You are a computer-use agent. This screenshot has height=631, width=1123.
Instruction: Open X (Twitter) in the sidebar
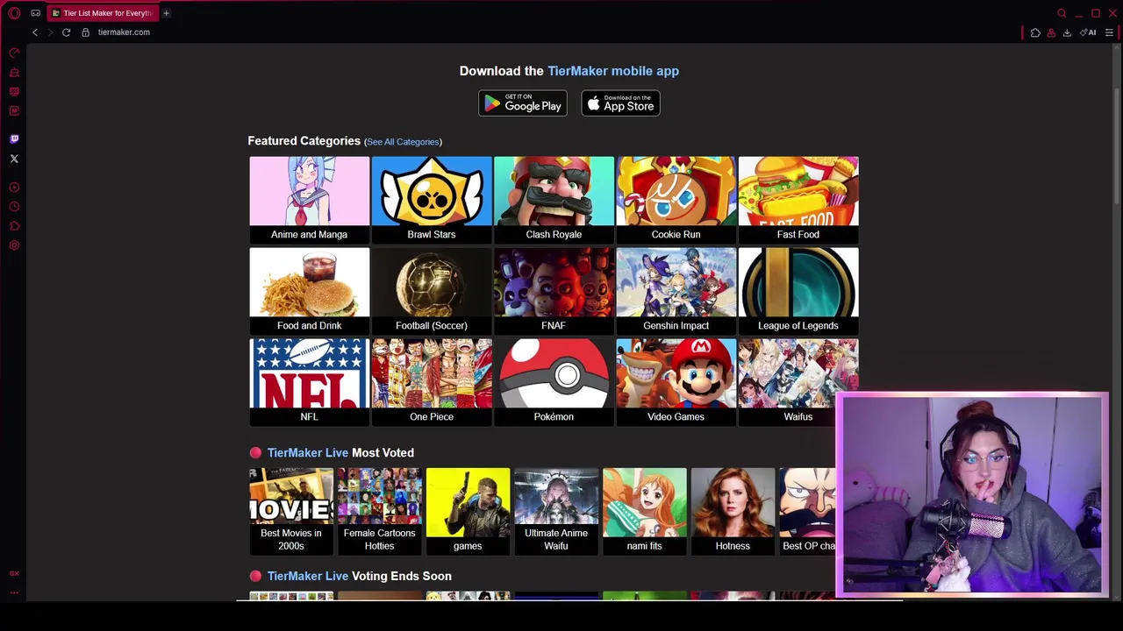click(x=14, y=159)
